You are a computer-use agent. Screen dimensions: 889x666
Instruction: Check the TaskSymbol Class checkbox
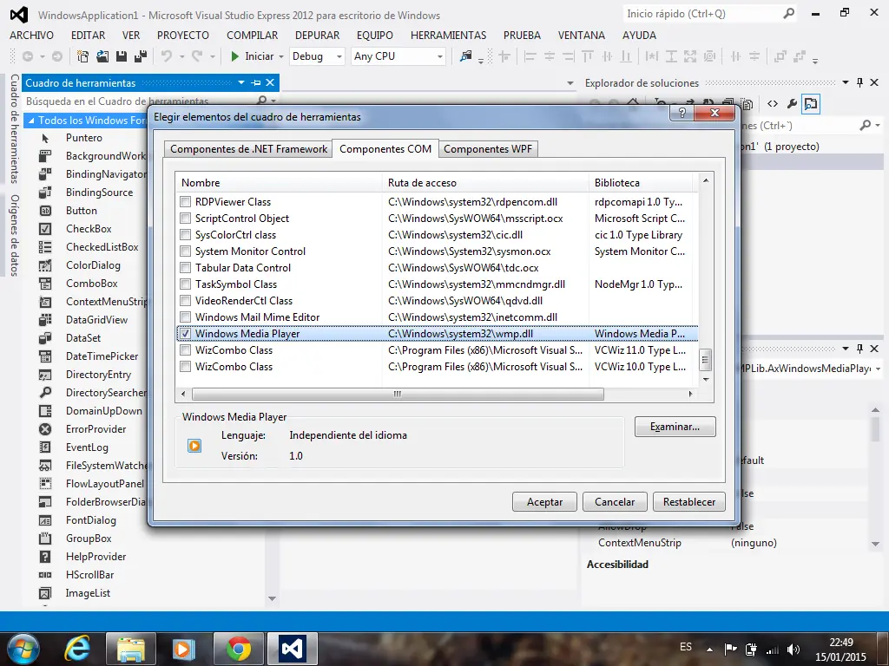coord(186,284)
